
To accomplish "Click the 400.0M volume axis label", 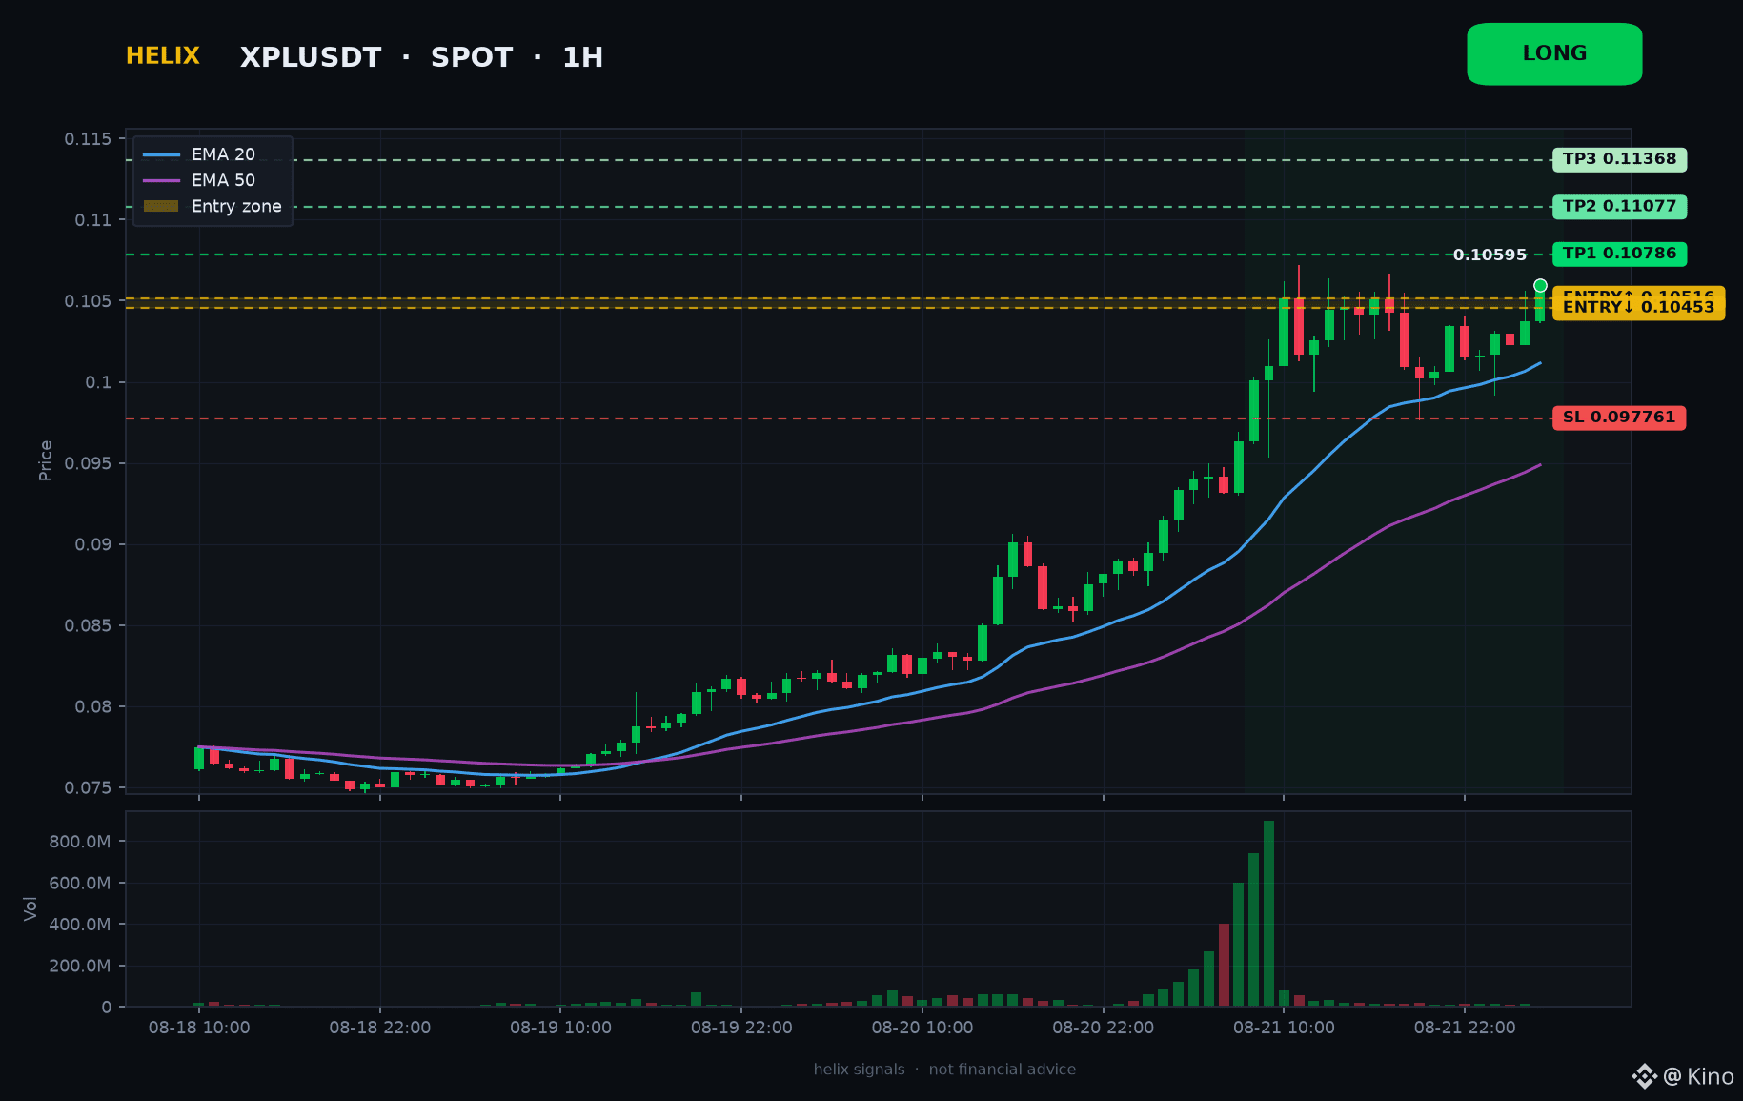I will [80, 925].
